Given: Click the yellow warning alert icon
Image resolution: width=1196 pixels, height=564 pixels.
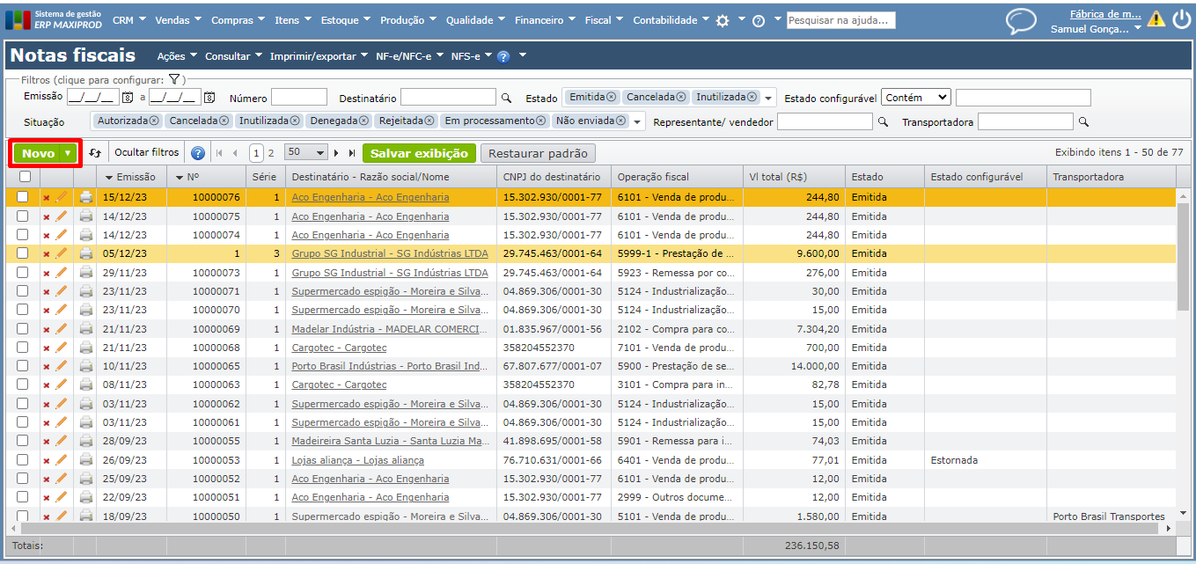Looking at the screenshot, I should click(x=1156, y=19).
